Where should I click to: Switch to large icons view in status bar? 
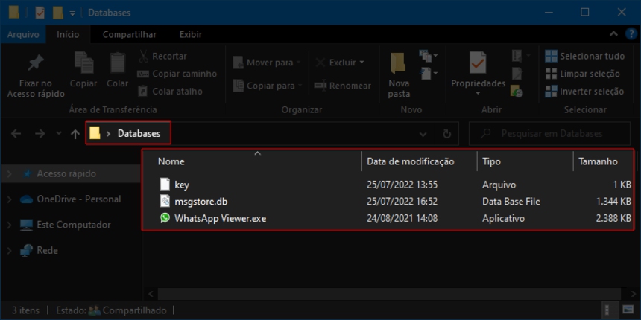coord(628,309)
